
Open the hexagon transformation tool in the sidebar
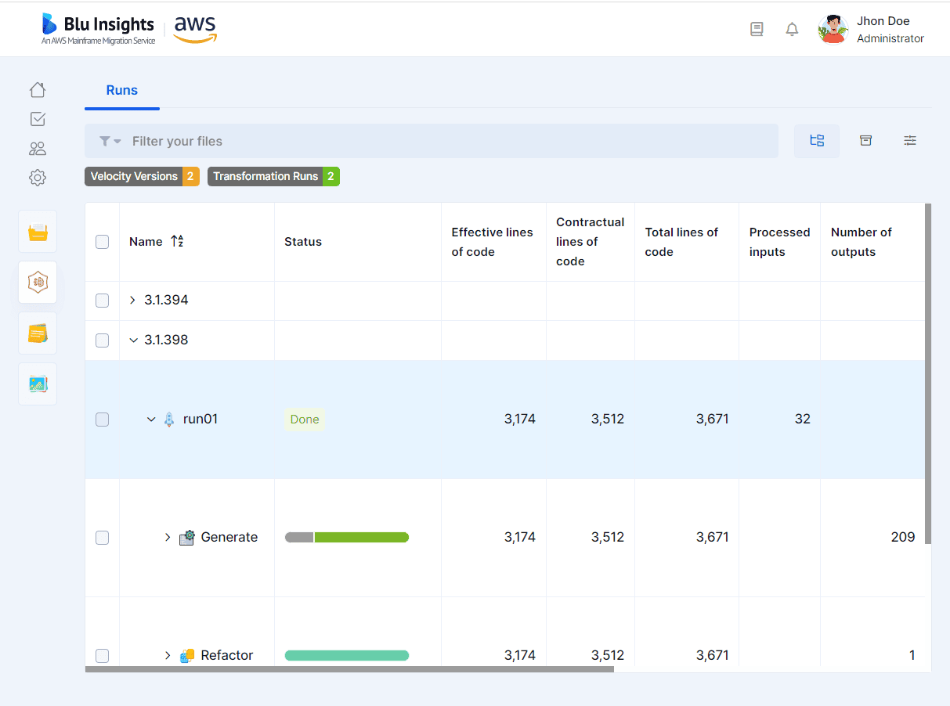pos(38,283)
